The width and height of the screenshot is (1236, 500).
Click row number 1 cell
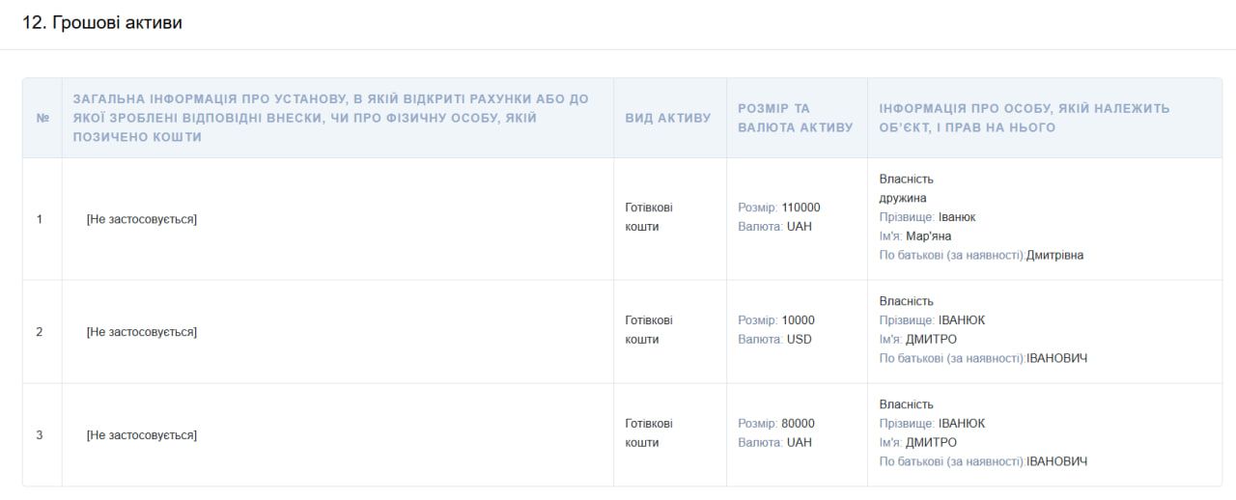[x=40, y=219]
